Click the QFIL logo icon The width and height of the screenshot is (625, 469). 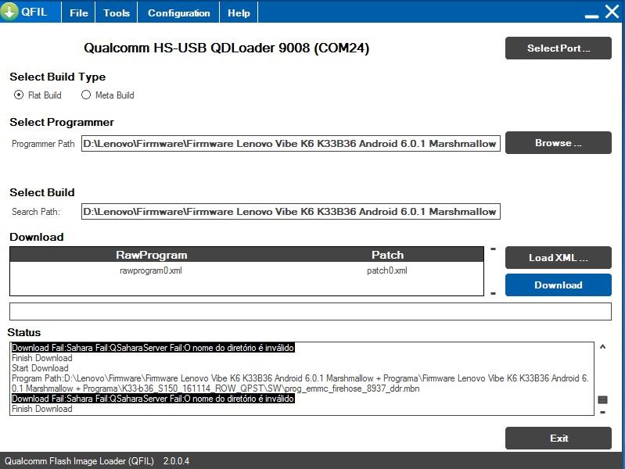(9, 11)
